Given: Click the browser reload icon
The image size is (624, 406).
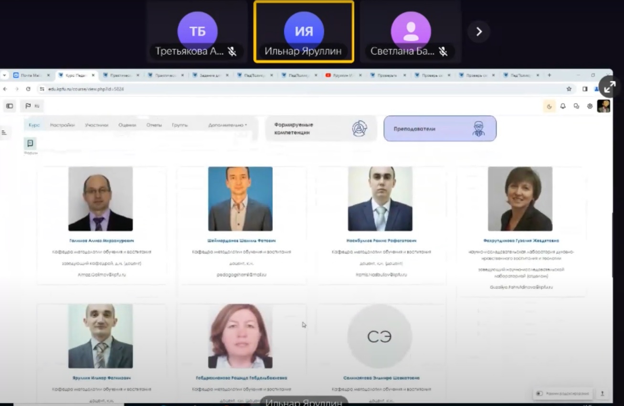Looking at the screenshot, I should 28,89.
